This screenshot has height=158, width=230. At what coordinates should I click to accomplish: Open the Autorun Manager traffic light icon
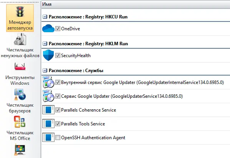click(x=20, y=12)
